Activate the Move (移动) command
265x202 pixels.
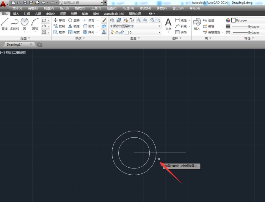(x=59, y=20)
